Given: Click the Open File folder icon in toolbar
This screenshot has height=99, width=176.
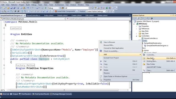Looking at the screenshot, I should coord(8,8).
